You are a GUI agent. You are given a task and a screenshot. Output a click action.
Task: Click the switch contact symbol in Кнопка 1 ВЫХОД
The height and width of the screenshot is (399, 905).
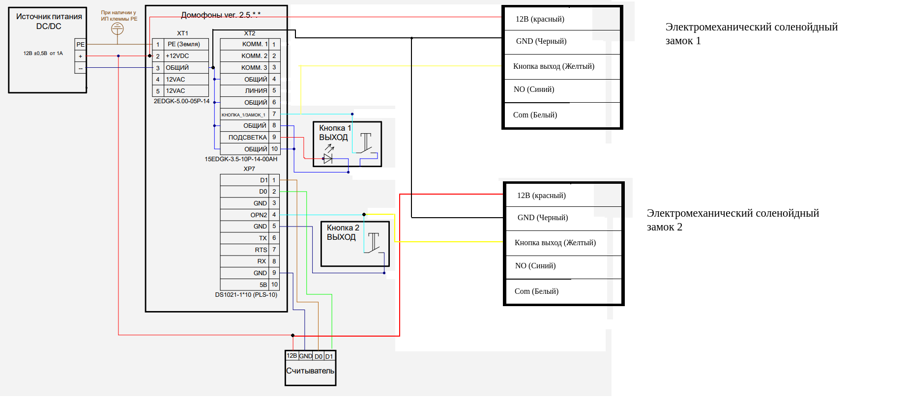(366, 143)
